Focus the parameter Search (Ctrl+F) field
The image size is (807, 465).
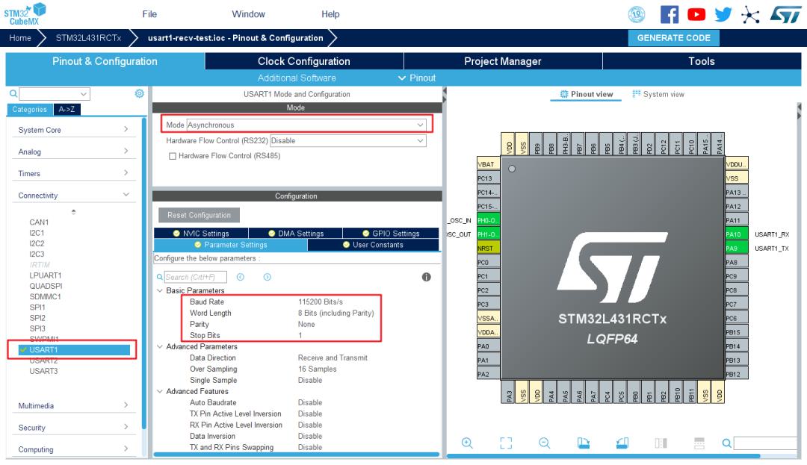pos(195,277)
